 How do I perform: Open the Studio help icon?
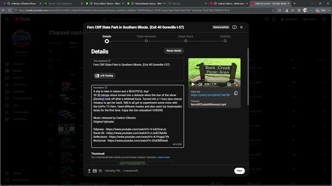[x=267, y=19]
